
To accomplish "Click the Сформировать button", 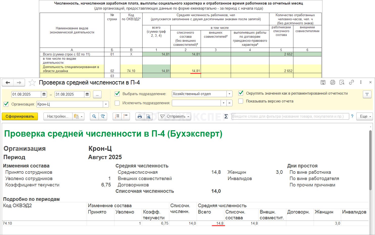I will 20,116.
